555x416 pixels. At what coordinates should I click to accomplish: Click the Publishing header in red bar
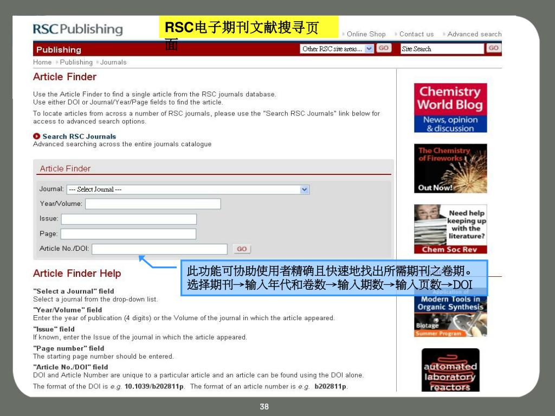[59, 50]
